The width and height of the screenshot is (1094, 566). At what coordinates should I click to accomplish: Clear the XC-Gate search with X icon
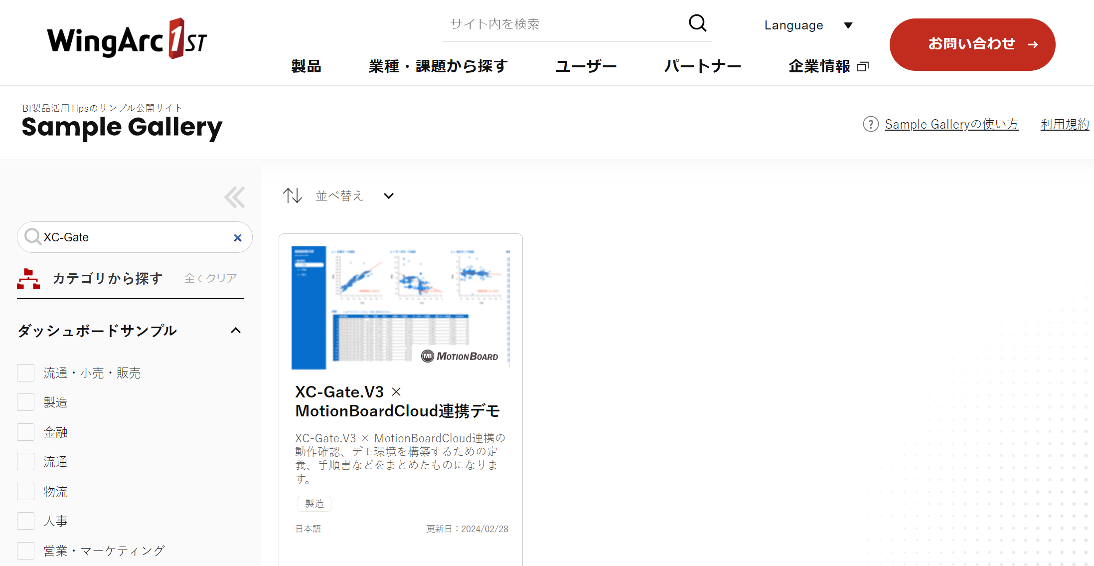point(238,238)
